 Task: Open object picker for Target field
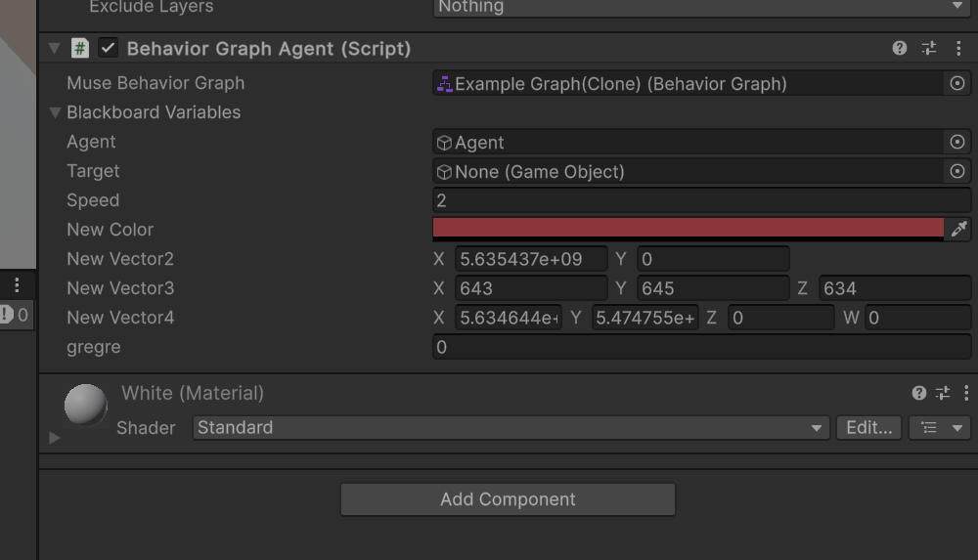coord(957,172)
